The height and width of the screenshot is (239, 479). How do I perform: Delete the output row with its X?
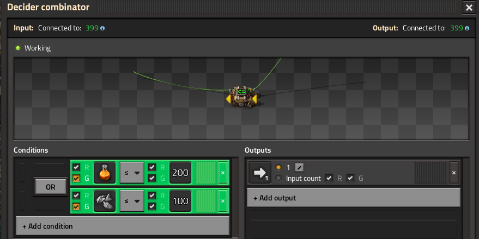454,173
